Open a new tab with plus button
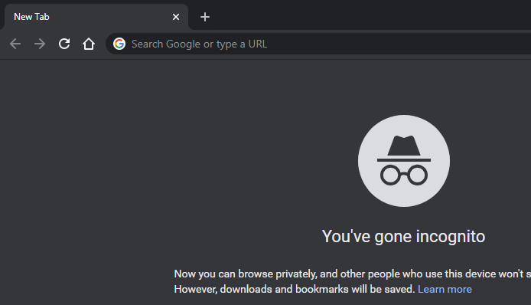Viewport: 531px width, 305px height. pyautogui.click(x=205, y=17)
